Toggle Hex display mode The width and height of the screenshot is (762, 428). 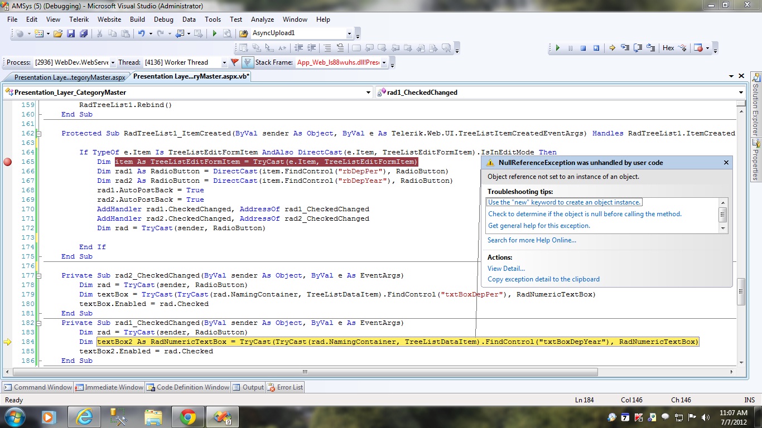click(668, 48)
